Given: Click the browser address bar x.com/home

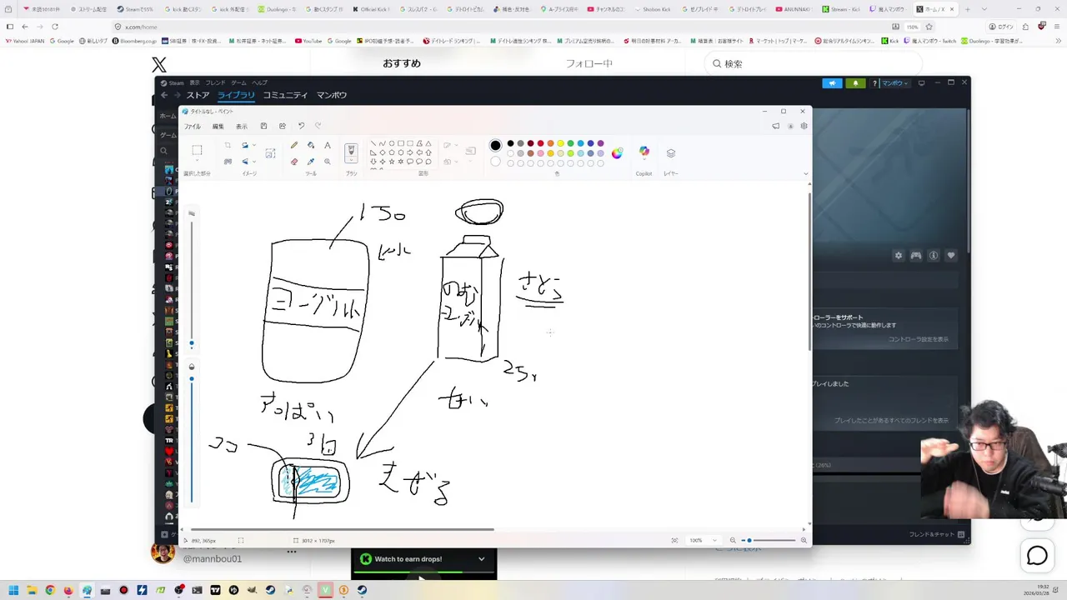Looking at the screenshot, I should click(500, 27).
